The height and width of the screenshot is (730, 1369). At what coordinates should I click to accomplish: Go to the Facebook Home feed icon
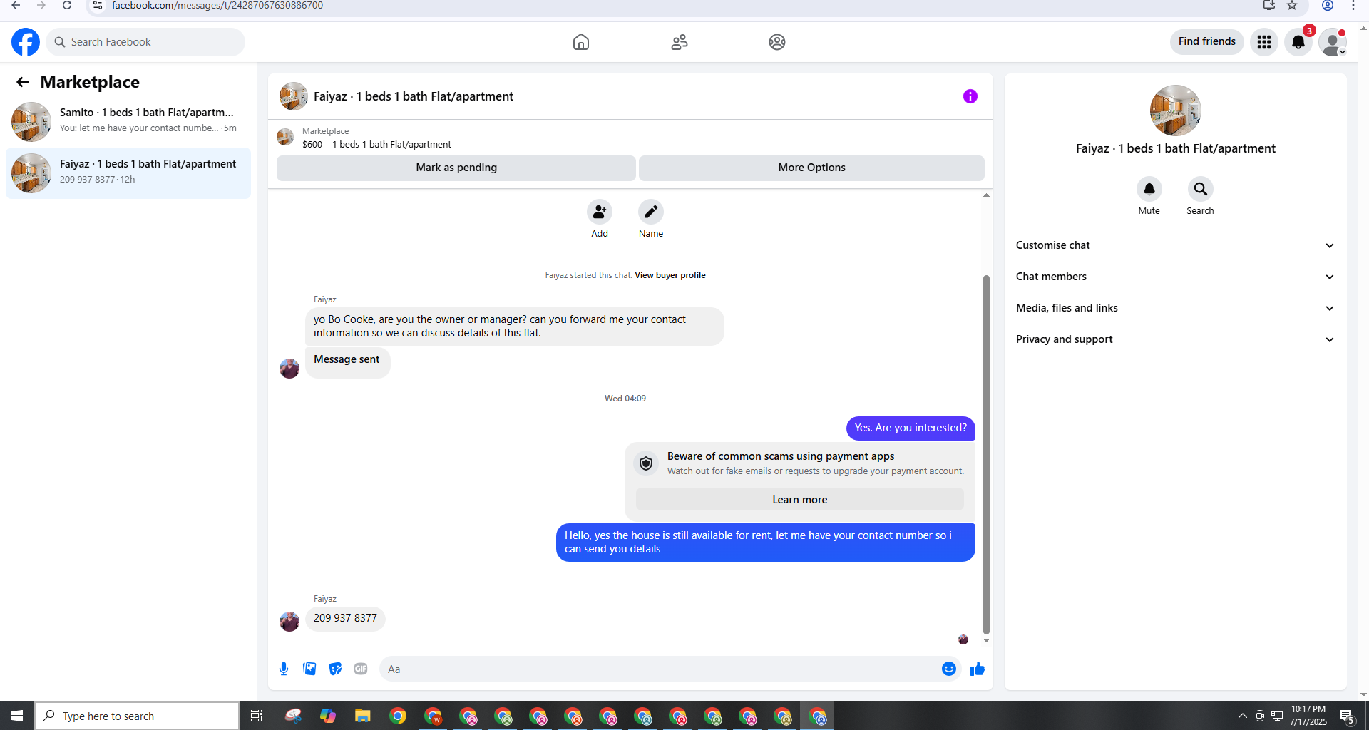point(581,42)
